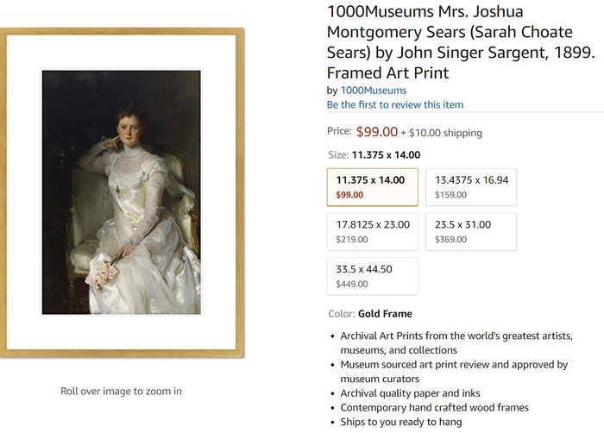Click the 'Price:' label text
Screen dimensions: 604x433
[339, 132]
